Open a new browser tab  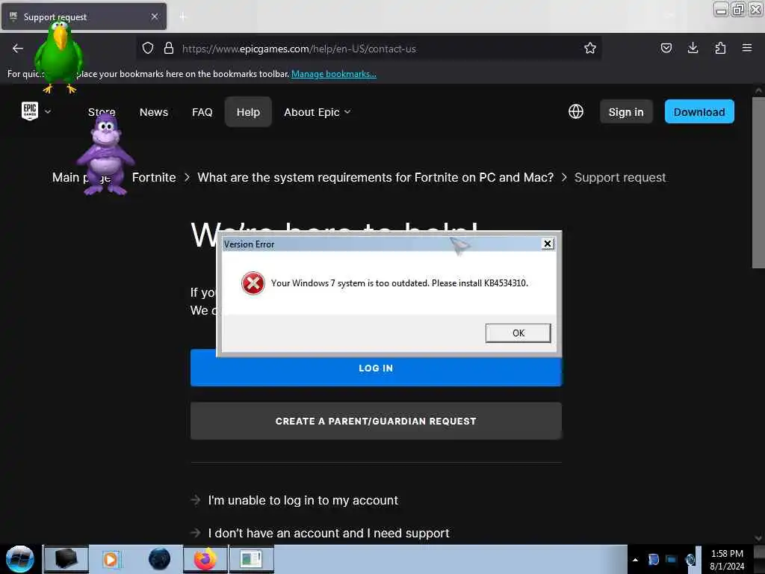pyautogui.click(x=183, y=17)
